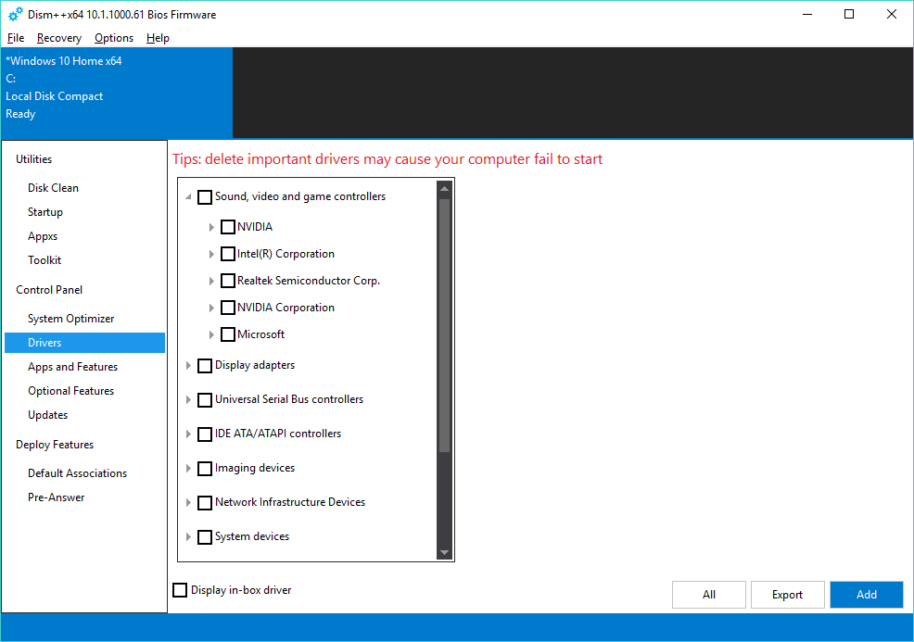The width and height of the screenshot is (914, 642).
Task: Open System Optimizer page
Action: point(71,318)
